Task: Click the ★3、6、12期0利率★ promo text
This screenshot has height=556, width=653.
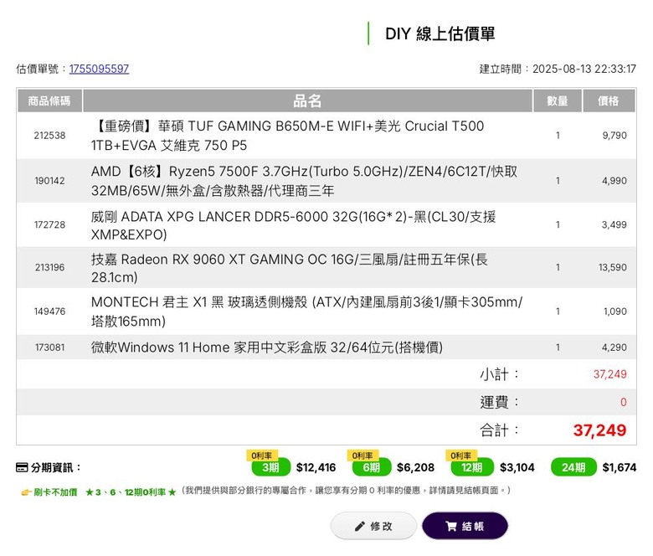Action: 131,492
